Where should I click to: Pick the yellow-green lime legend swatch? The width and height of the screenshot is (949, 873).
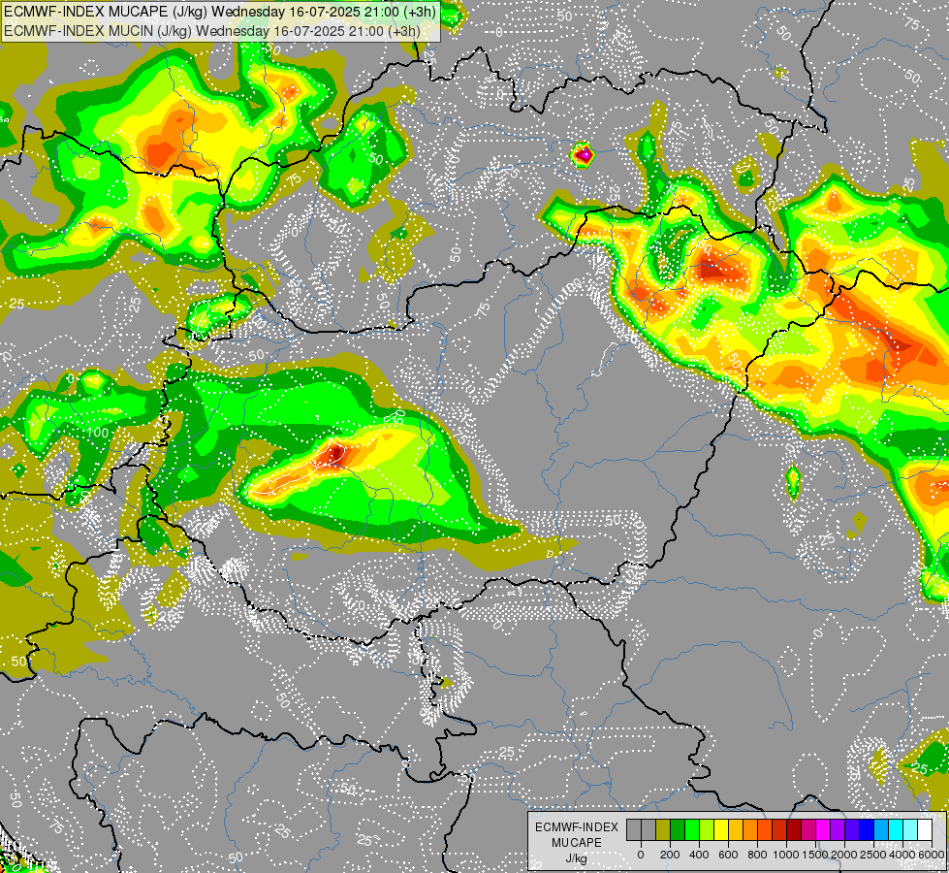click(x=707, y=829)
